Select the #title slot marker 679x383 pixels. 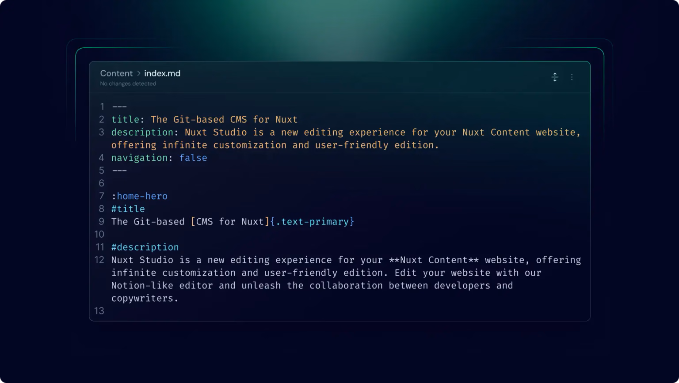pos(128,209)
